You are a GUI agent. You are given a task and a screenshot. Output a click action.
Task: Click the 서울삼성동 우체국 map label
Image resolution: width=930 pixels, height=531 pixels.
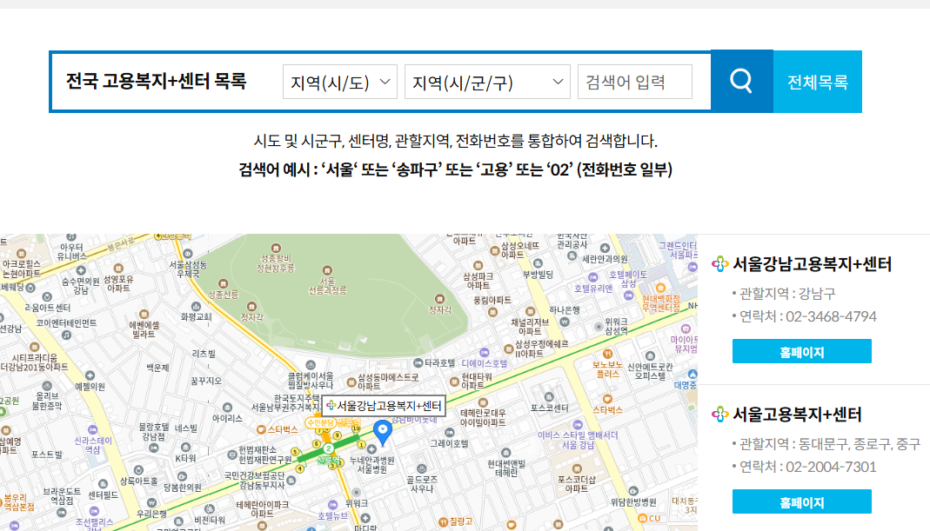[188, 269]
